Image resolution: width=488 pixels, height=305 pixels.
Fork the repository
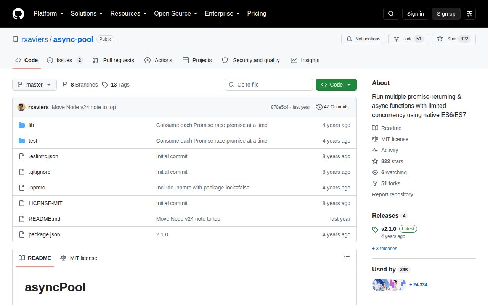click(x=408, y=39)
